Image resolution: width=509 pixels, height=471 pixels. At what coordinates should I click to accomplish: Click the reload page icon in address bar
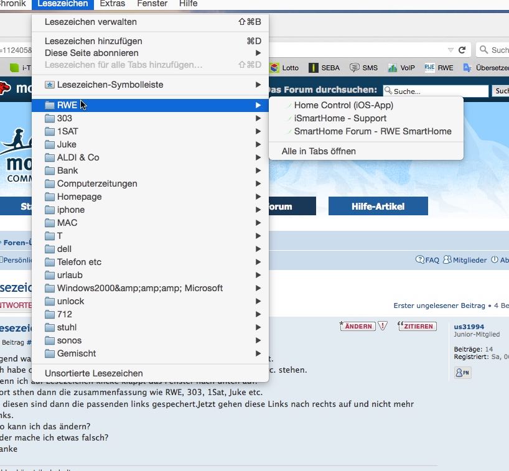click(462, 50)
